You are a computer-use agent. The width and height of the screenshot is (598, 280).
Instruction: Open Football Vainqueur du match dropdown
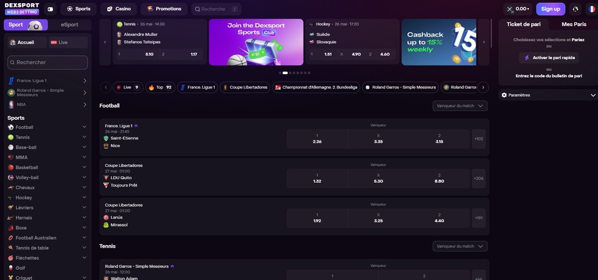pyautogui.click(x=460, y=106)
